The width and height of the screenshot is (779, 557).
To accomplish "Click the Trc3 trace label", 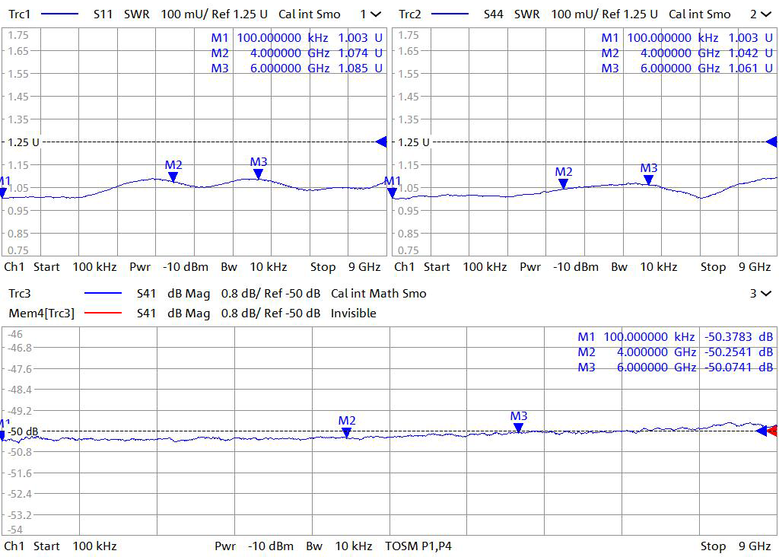I will tap(19, 294).
